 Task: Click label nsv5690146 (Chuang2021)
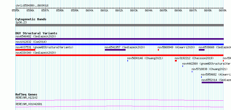tap(145, 58)
